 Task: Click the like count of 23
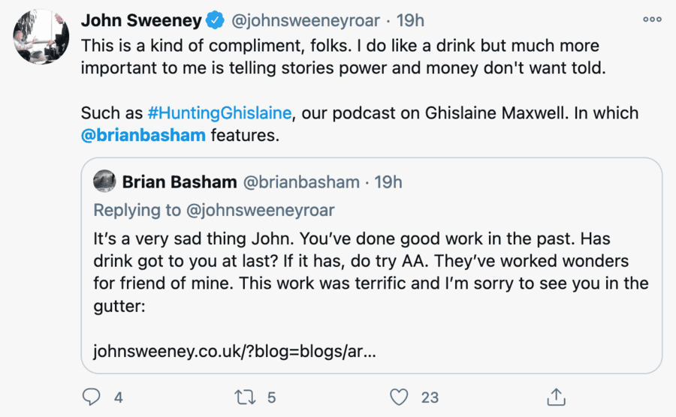(430, 397)
